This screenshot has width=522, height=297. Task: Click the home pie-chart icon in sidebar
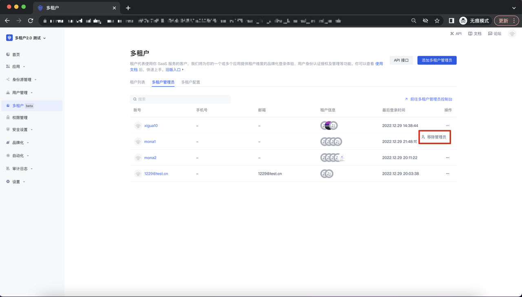pyautogui.click(x=8, y=54)
